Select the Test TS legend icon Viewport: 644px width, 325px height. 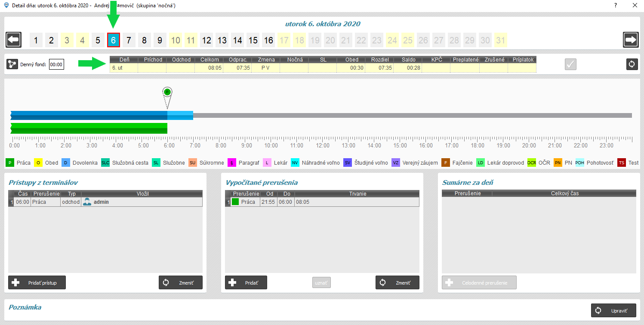pyautogui.click(x=621, y=163)
